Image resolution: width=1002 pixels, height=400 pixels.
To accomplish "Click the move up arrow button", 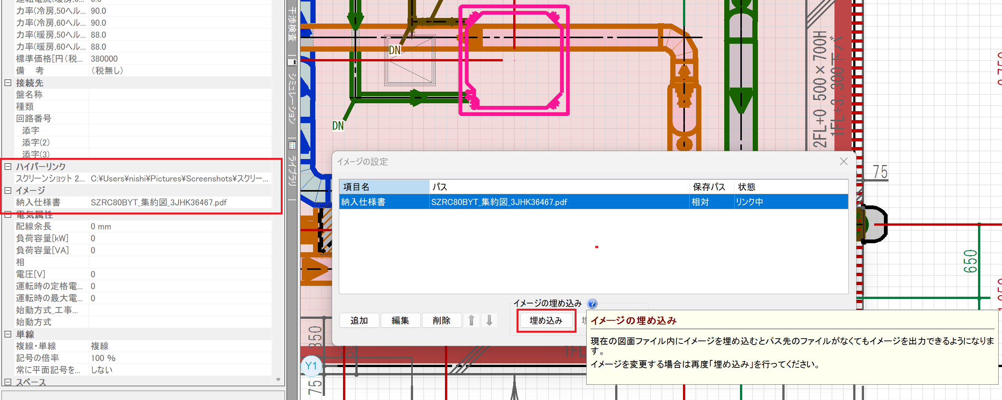I will click(471, 320).
